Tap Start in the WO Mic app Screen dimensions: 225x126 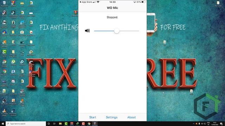[x=92, y=117]
